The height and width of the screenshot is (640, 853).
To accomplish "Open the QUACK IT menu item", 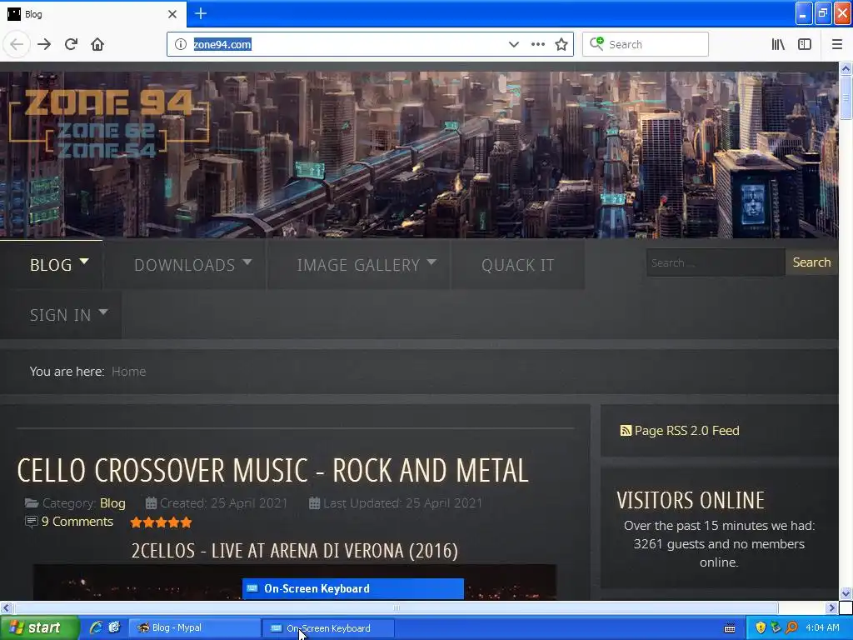I will 517,265.
